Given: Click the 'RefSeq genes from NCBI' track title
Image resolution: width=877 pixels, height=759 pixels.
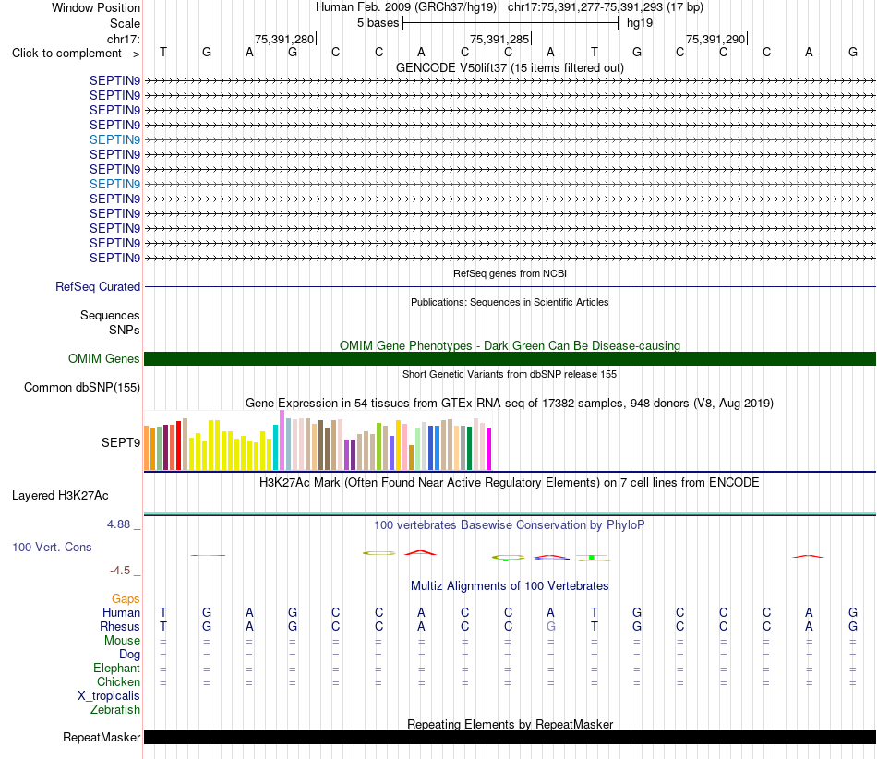Looking at the screenshot, I should pyautogui.click(x=510, y=273).
